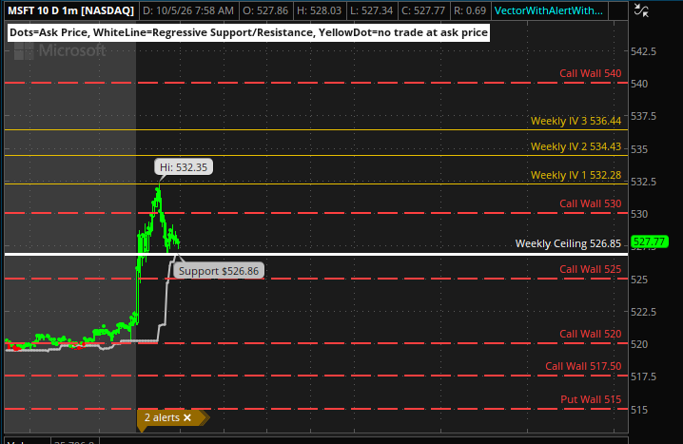This screenshot has width=683, height=444.
Task: Open the VectorWithAlertWith... study label
Action: pyautogui.click(x=549, y=10)
